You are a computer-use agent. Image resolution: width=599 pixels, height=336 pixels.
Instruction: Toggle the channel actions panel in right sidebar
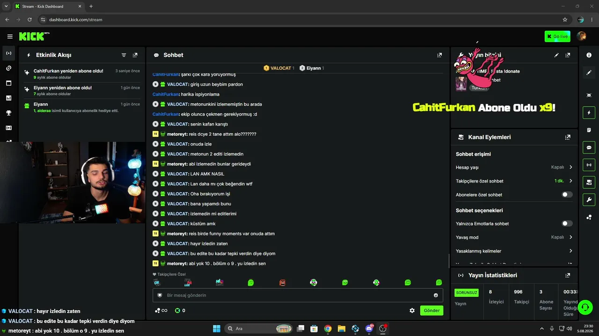coord(589,182)
